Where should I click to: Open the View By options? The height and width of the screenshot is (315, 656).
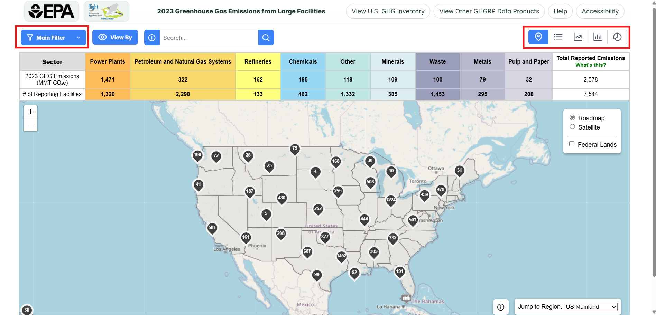click(115, 37)
